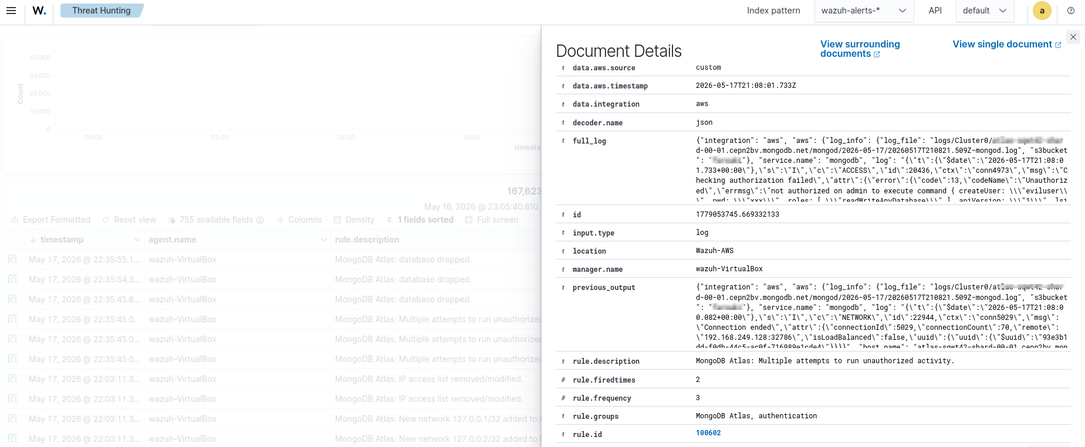Click the previous_output field name
The height and width of the screenshot is (447, 1085).
[x=604, y=288]
